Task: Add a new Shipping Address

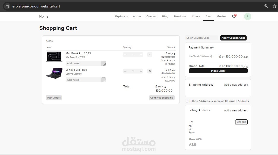Action: click(236, 85)
